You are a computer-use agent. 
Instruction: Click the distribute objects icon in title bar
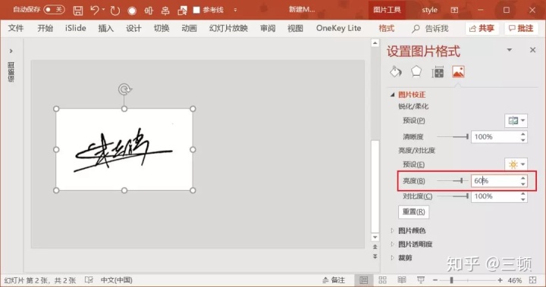point(165,11)
